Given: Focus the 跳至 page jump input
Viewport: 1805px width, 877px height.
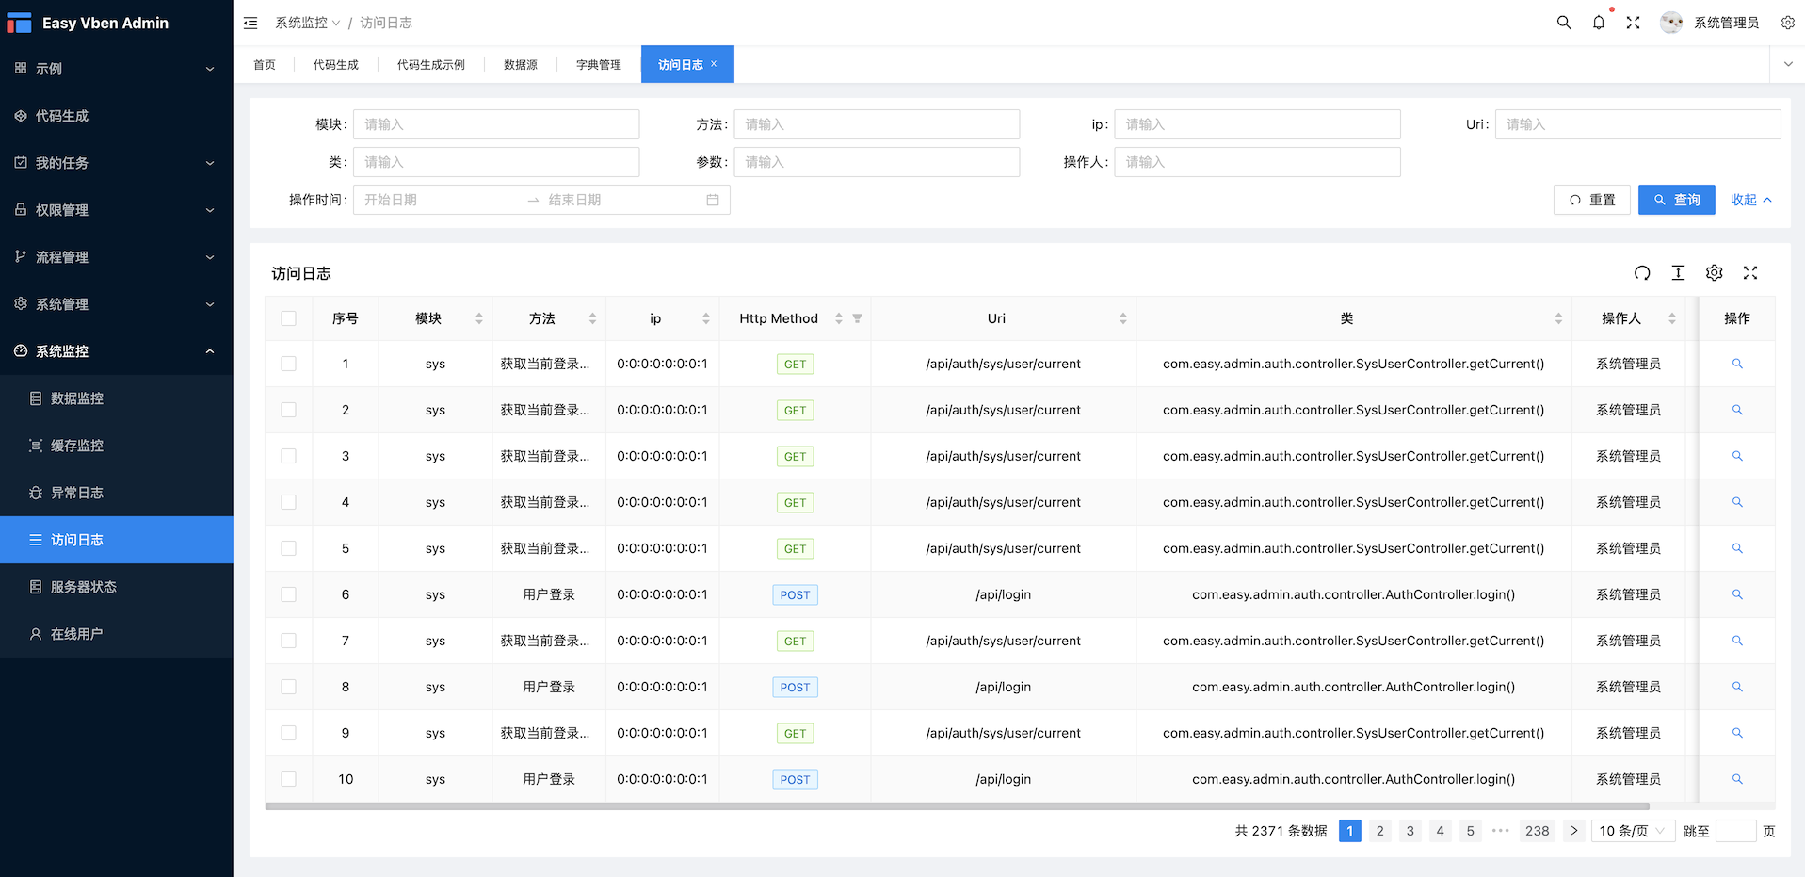Looking at the screenshot, I should [x=1736, y=831].
